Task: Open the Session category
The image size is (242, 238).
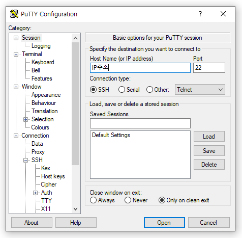Action: [x=31, y=38]
